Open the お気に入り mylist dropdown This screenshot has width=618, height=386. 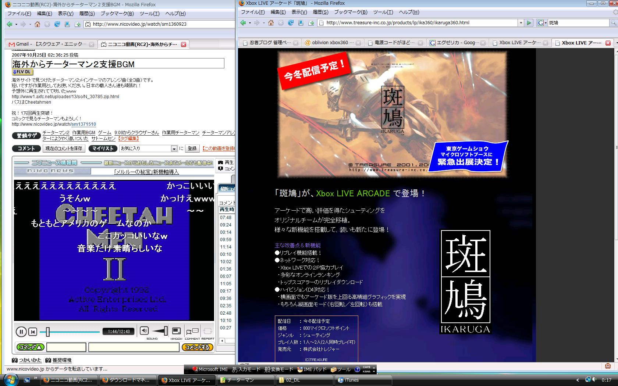click(x=174, y=149)
